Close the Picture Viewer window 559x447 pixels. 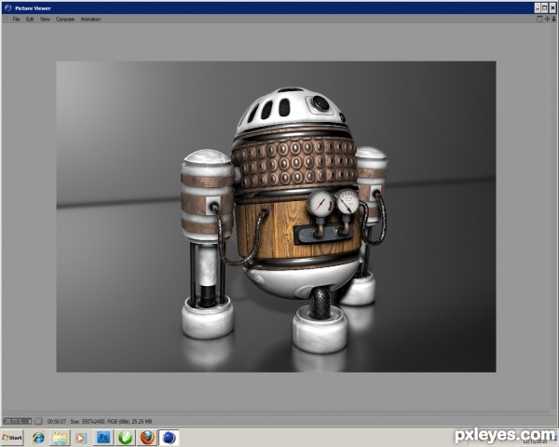552,7
